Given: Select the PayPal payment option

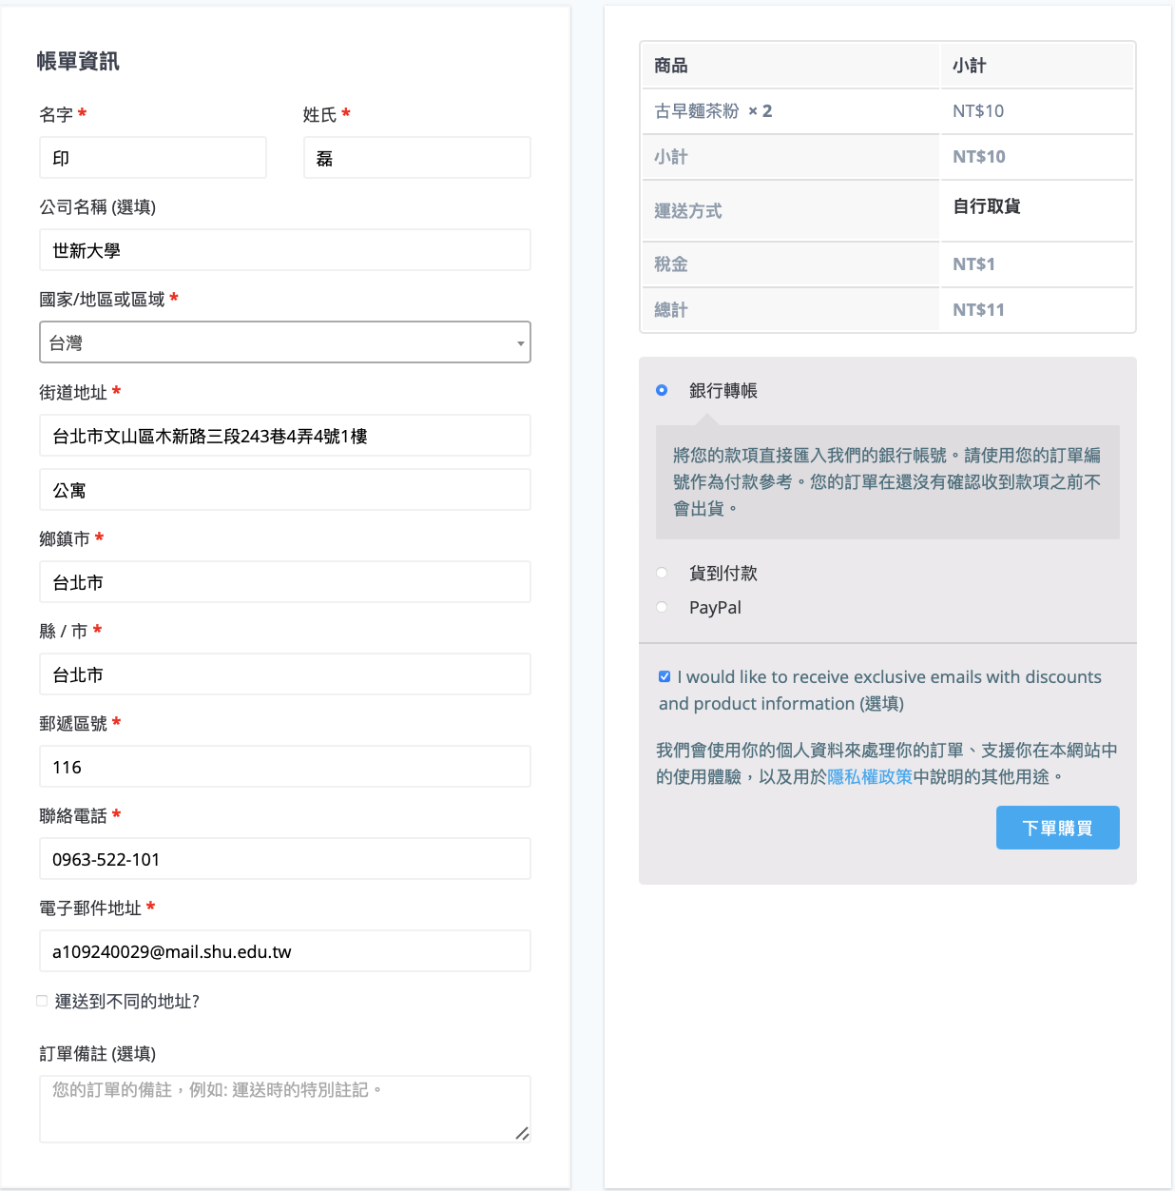Looking at the screenshot, I should click(662, 607).
